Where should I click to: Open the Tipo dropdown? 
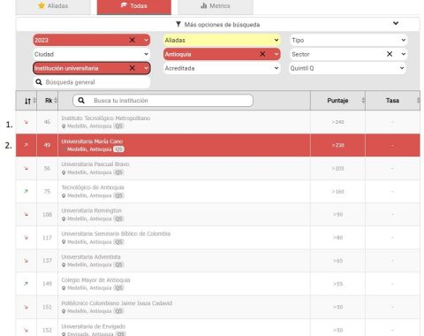click(x=349, y=40)
